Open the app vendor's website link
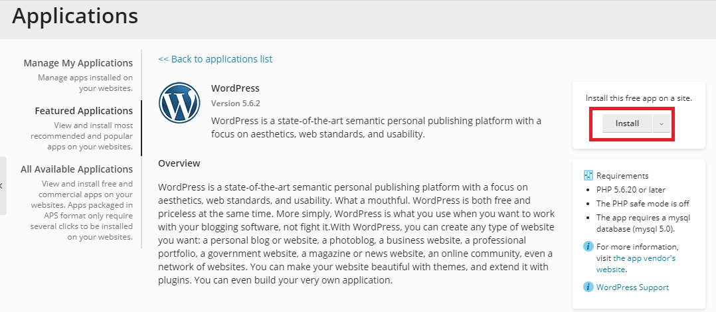Screen dimensions: 716x312 (635, 264)
